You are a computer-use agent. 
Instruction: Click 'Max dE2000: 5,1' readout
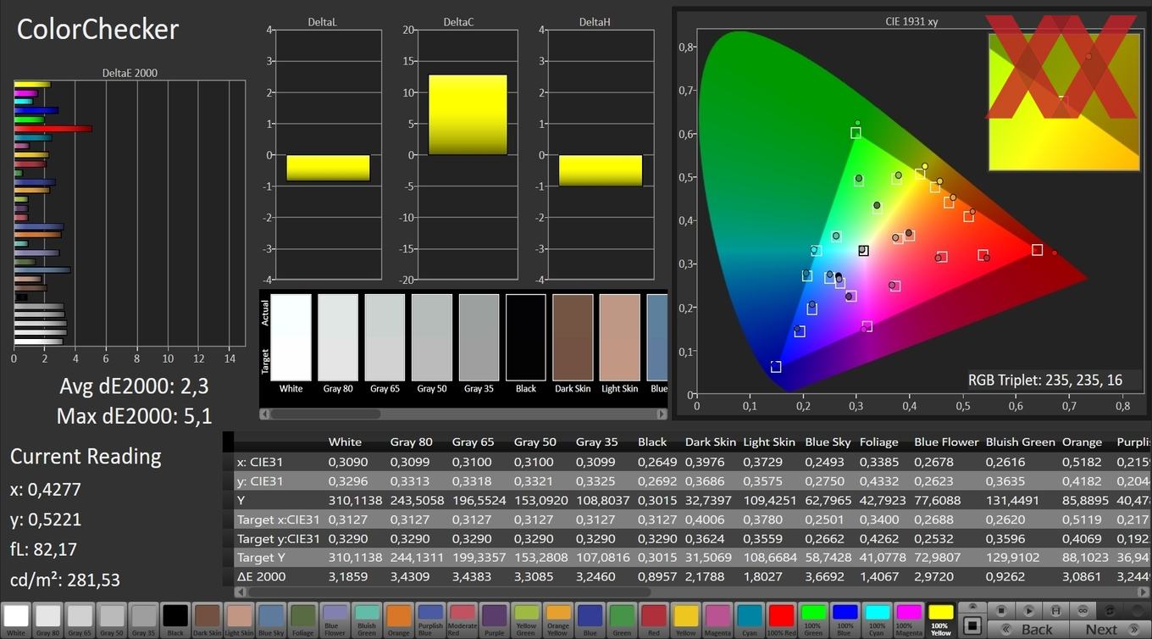coord(134,415)
